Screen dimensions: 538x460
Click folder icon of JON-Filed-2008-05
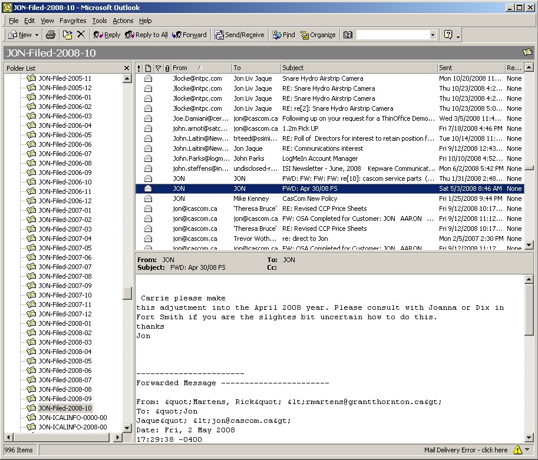click(x=31, y=360)
